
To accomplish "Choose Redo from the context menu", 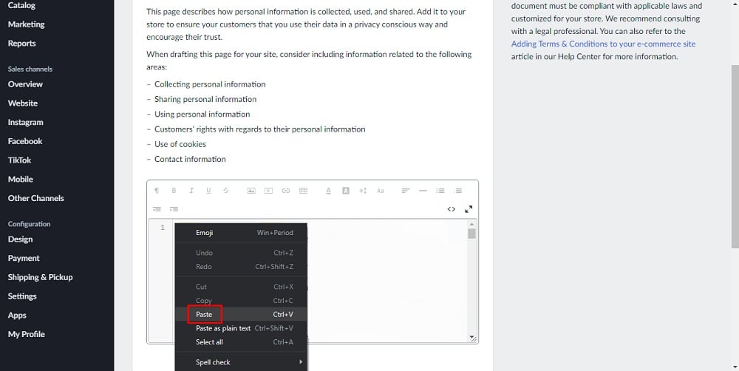I will (x=241, y=266).
